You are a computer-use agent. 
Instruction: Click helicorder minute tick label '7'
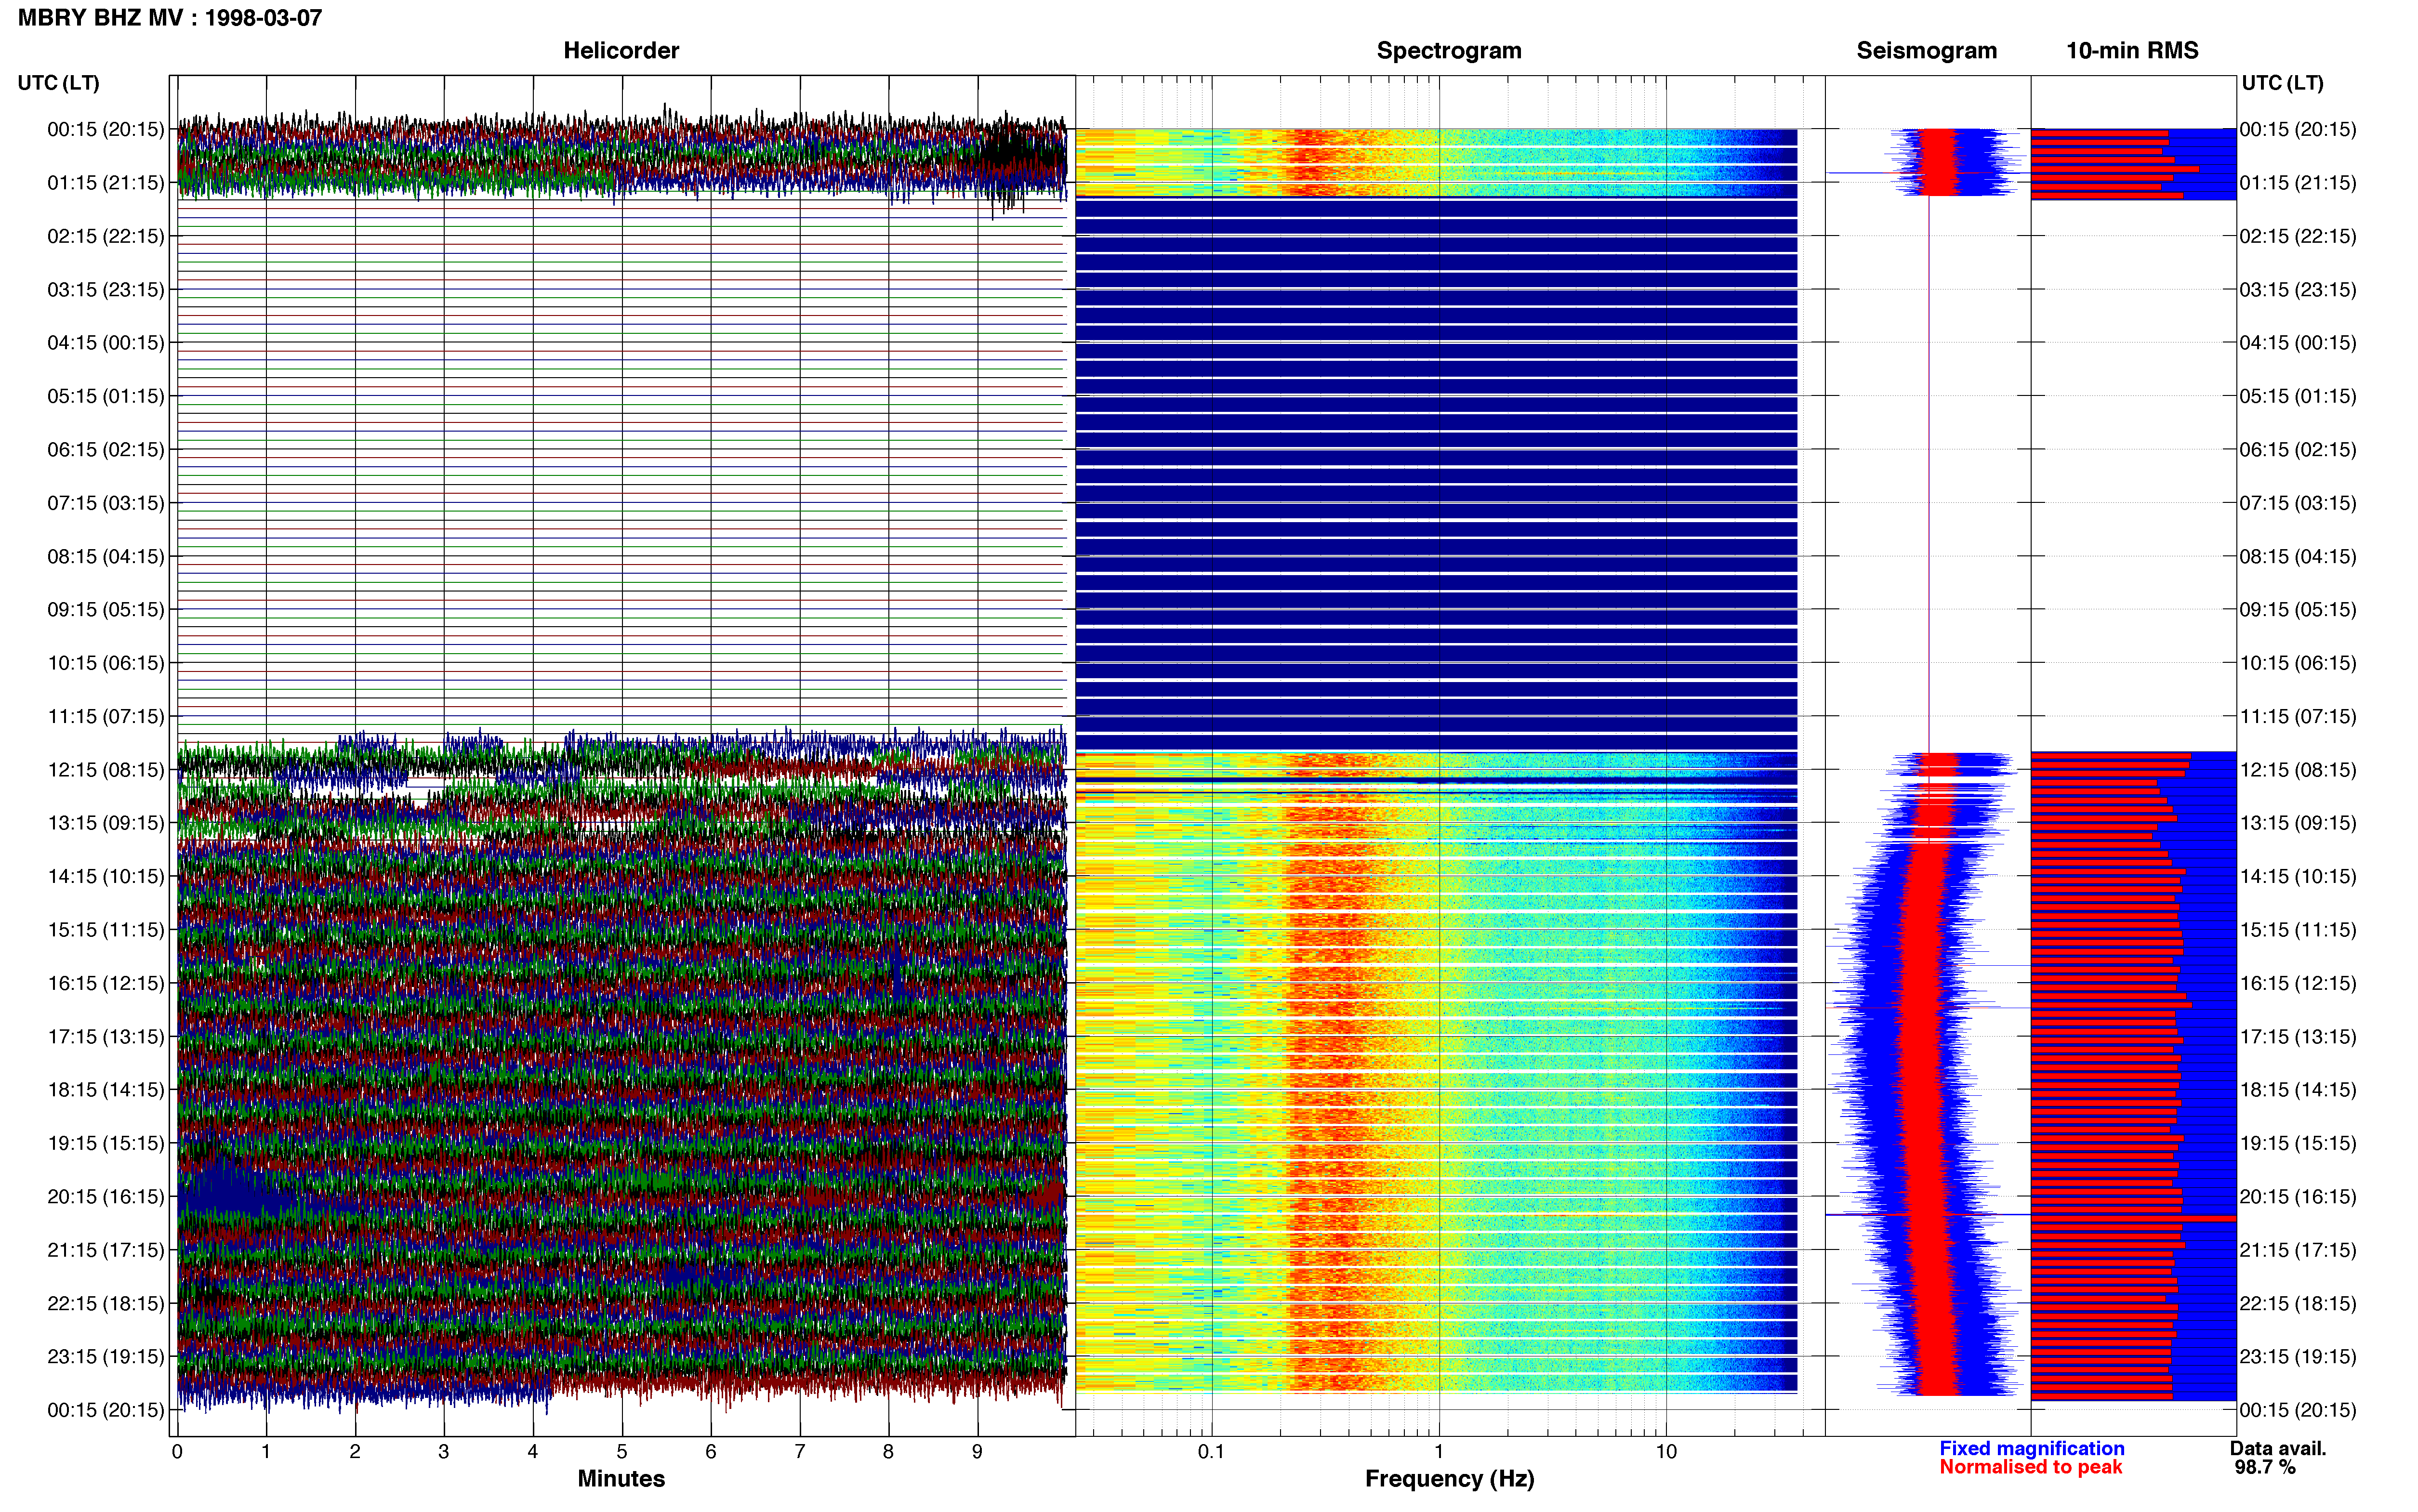click(800, 1452)
